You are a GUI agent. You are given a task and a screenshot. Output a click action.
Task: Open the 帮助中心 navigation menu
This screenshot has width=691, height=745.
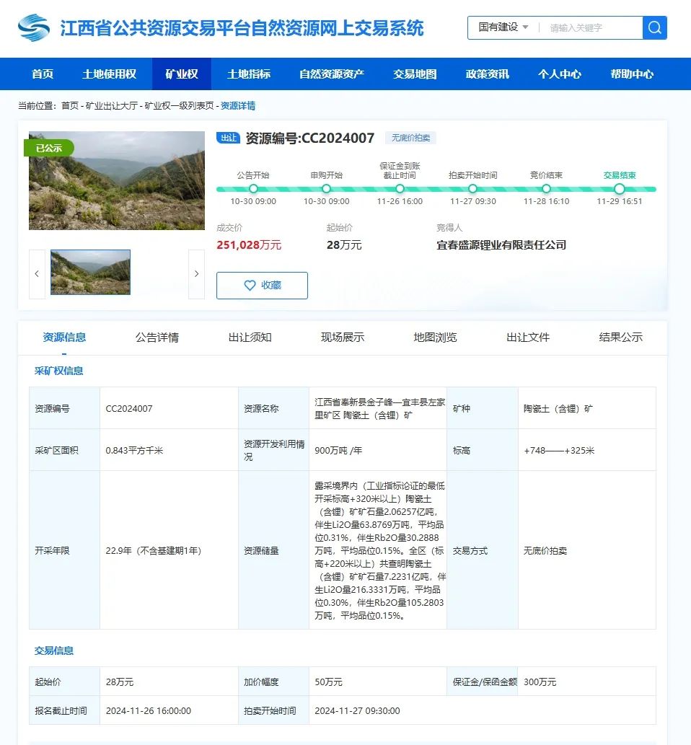pos(632,74)
